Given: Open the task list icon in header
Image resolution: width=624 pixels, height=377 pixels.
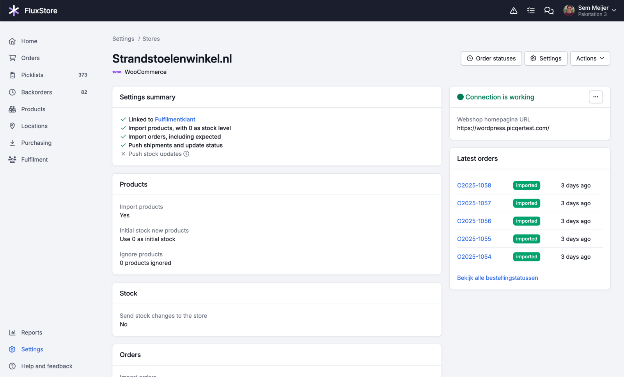Looking at the screenshot, I should (x=531, y=11).
